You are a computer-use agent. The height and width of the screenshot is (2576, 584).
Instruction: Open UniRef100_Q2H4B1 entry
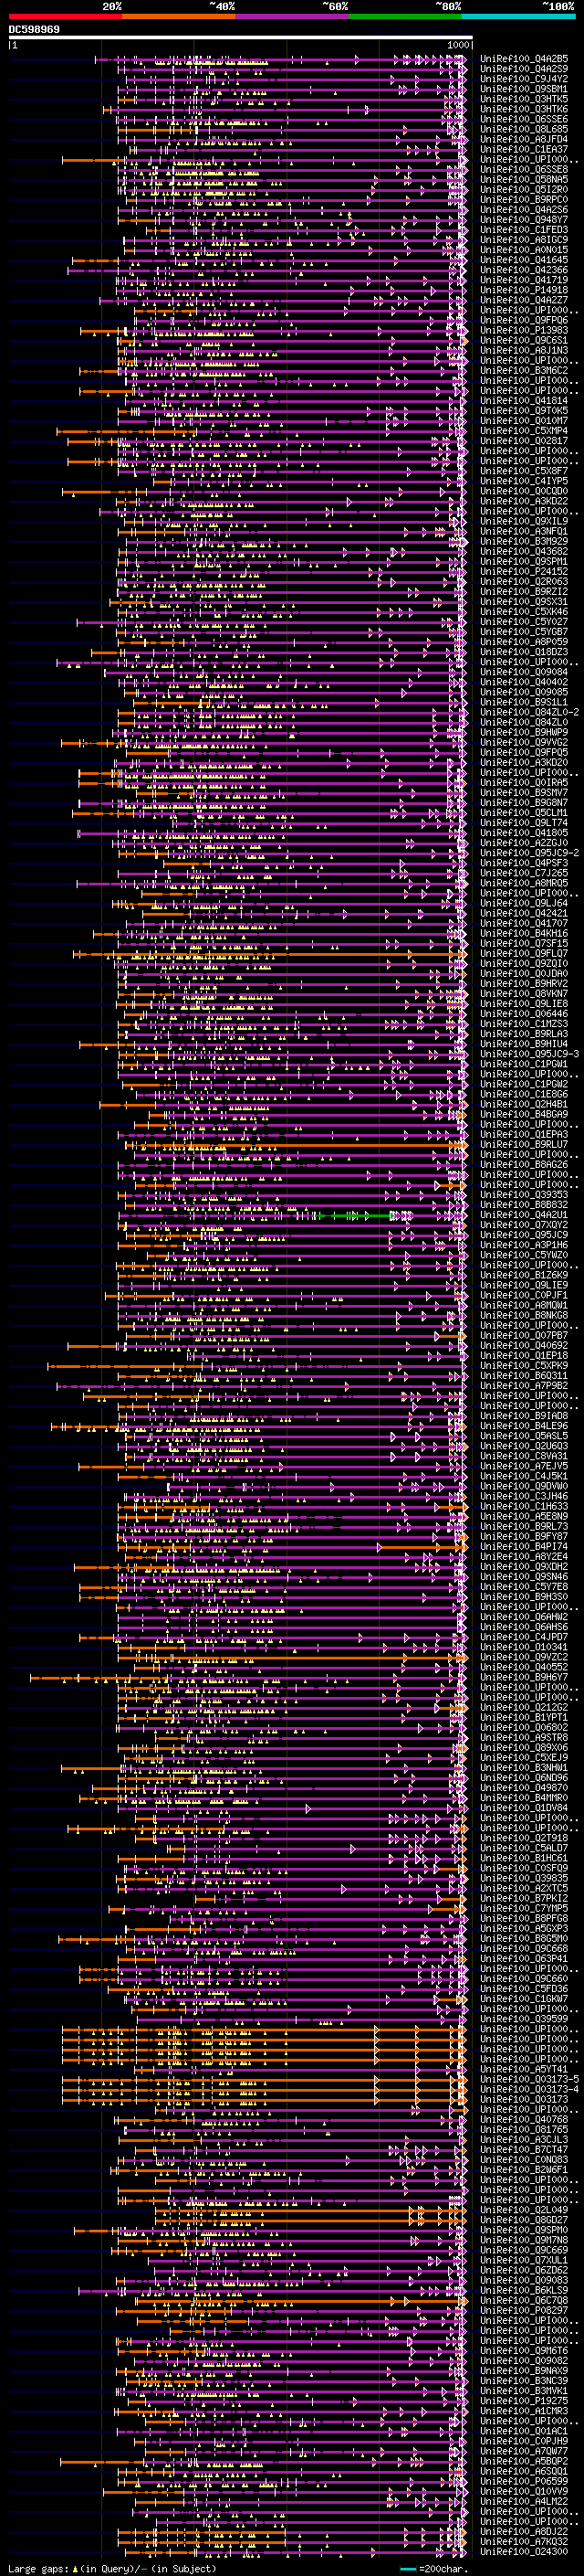tap(524, 1104)
